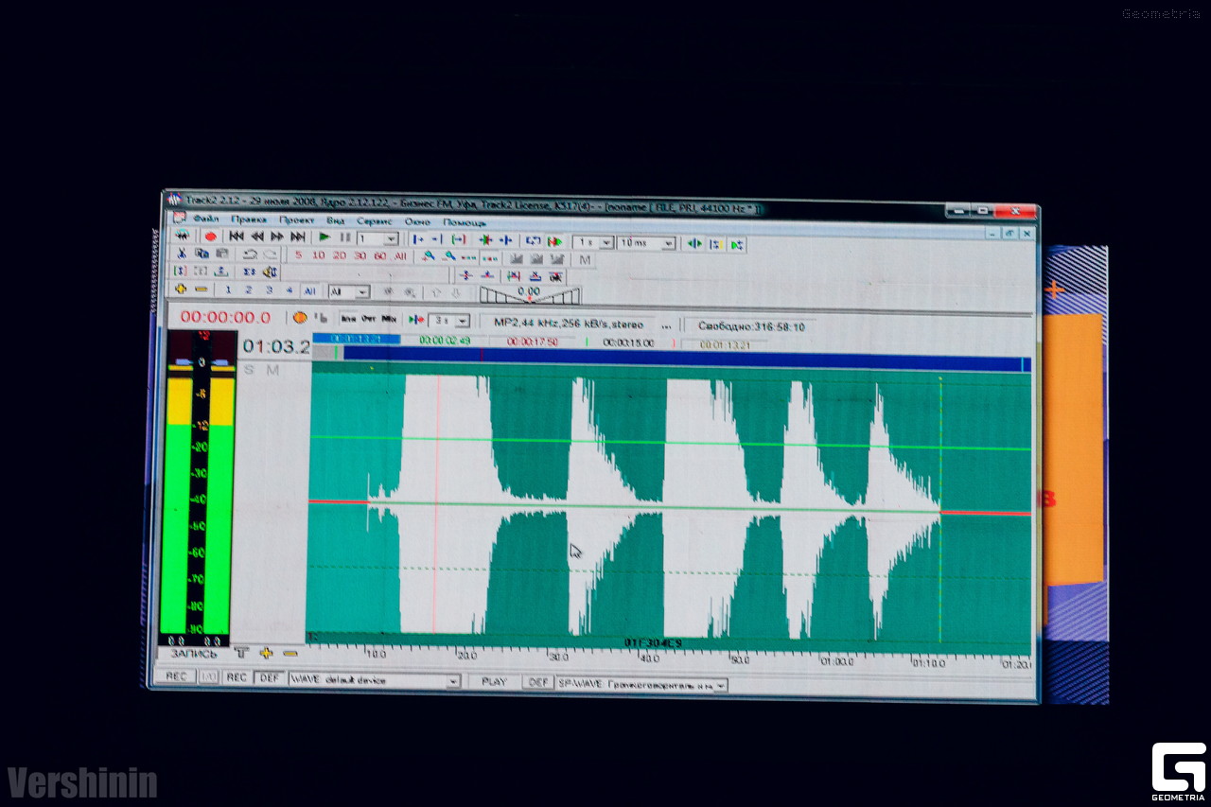Click the yellow plus icon below the level meter

tap(266, 653)
